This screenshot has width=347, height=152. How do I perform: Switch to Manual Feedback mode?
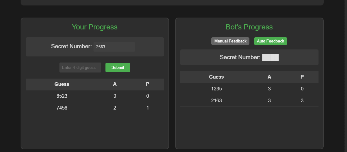tap(230, 41)
